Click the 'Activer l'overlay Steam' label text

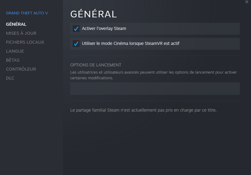tap(104, 29)
